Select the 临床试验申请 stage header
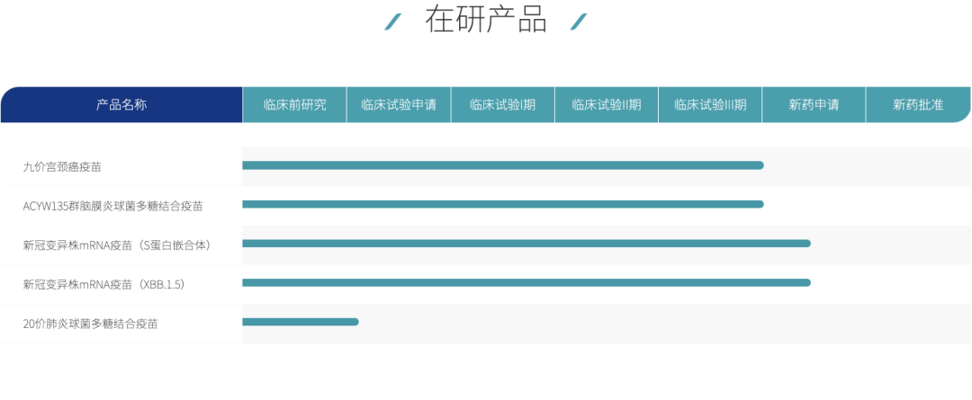The image size is (972, 400). tap(399, 104)
